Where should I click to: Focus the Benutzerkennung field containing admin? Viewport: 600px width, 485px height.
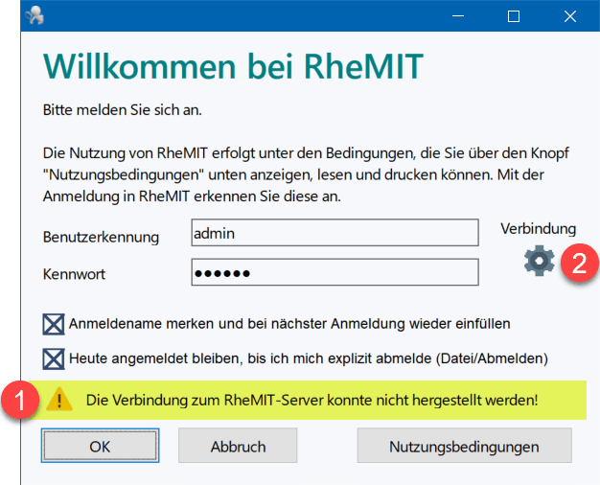[x=334, y=233]
